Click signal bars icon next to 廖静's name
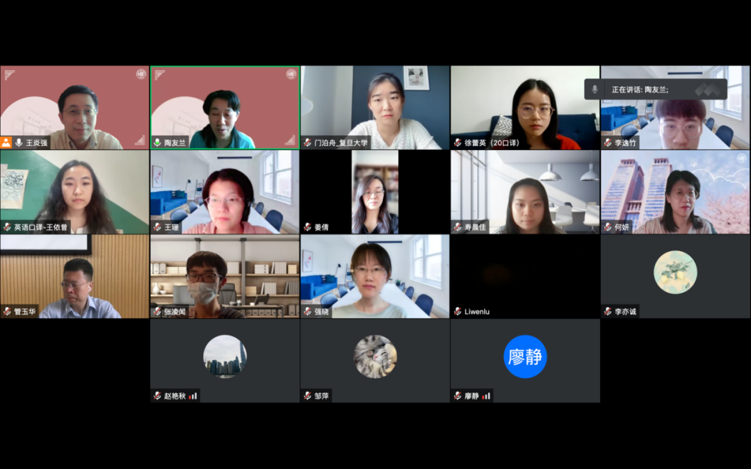Viewport: 751px width, 469px height. click(x=486, y=396)
